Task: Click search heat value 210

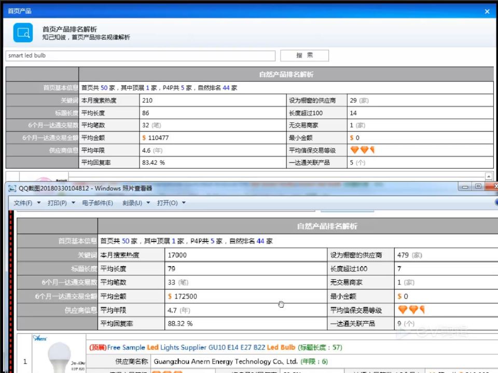Action: tap(147, 101)
